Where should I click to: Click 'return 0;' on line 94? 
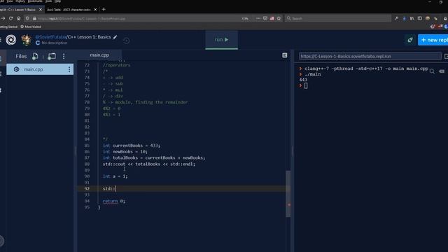pos(113,201)
